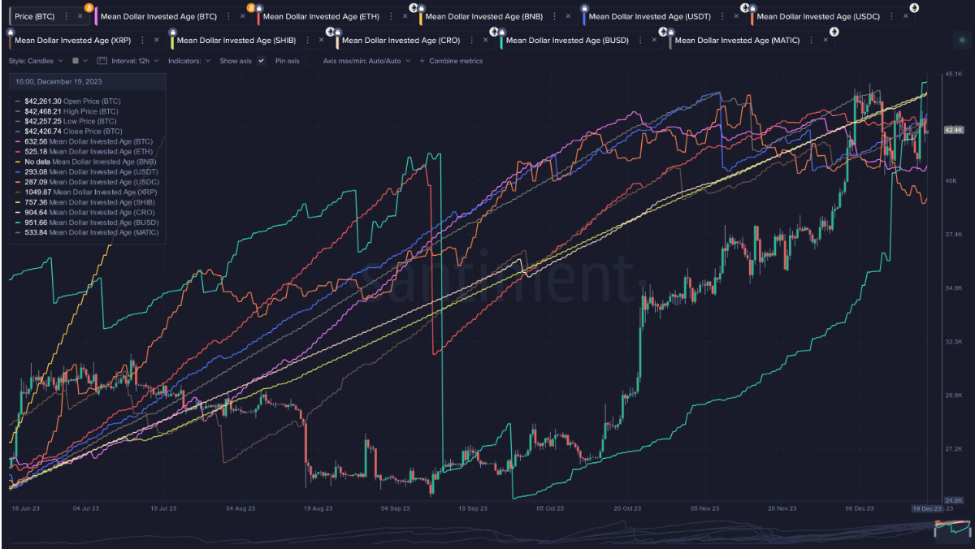Viewport: 975px width, 549px height.
Task: Click the 293.08 Mean Dollar Invested Age (USDT) row
Action: point(86,171)
